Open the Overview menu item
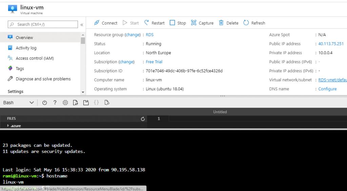 click(40, 38)
